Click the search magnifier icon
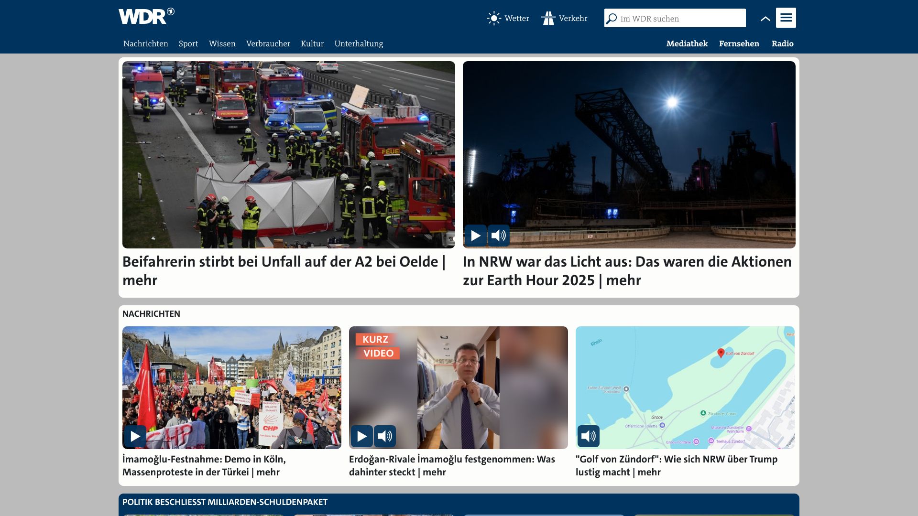This screenshot has width=918, height=516. (x=612, y=19)
